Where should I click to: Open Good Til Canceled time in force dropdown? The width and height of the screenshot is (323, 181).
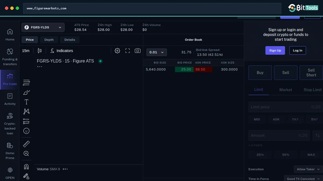point(303,179)
